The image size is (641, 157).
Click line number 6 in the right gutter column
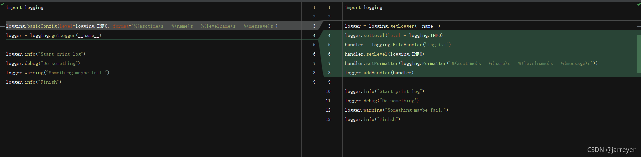tap(329, 54)
